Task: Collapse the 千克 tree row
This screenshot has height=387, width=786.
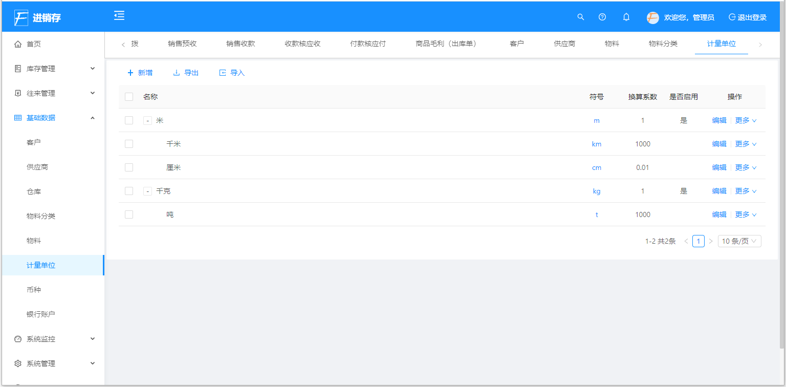Action: 148,191
